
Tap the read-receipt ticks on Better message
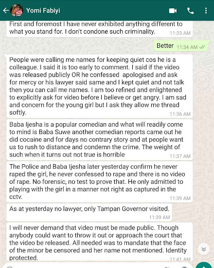202,47
